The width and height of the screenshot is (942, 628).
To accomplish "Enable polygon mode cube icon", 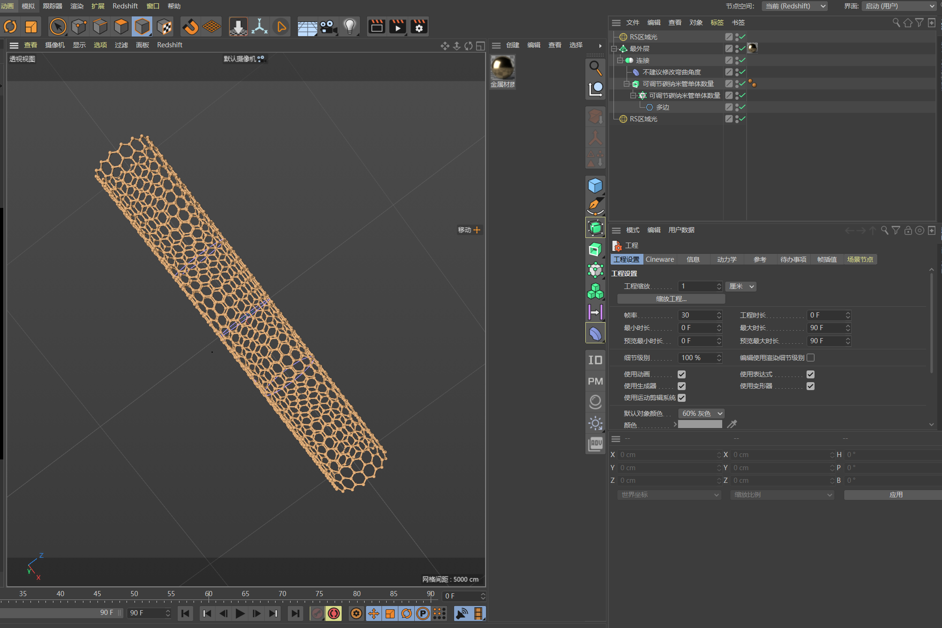I will [x=142, y=27].
